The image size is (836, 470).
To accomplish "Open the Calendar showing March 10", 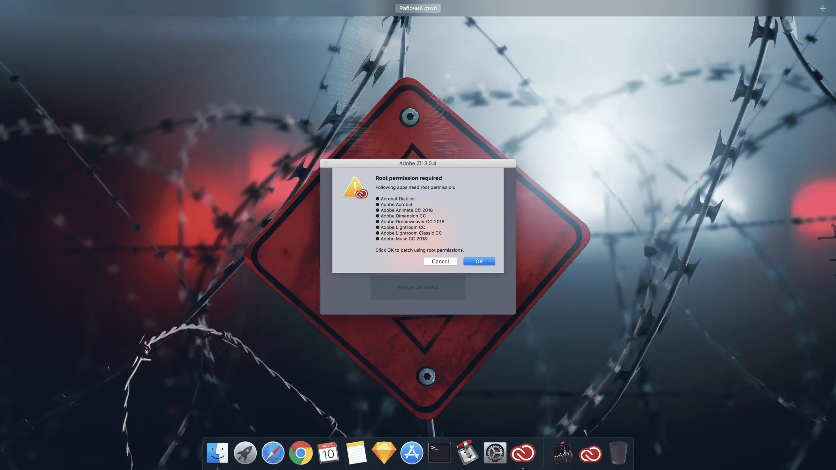I will pos(328,453).
